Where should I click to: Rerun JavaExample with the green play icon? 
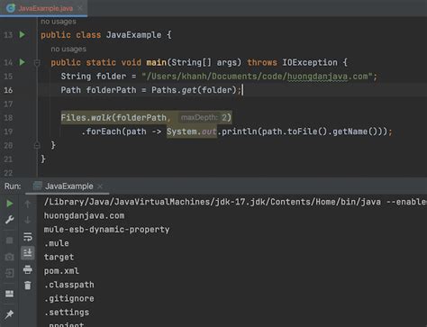(x=9, y=204)
